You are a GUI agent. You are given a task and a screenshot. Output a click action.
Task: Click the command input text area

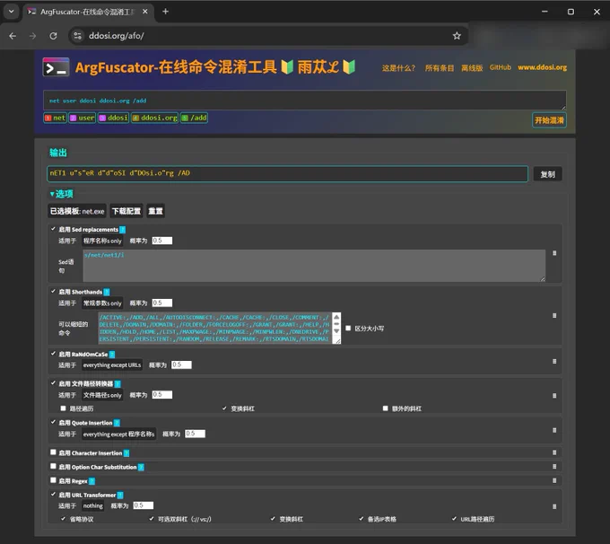(305, 101)
